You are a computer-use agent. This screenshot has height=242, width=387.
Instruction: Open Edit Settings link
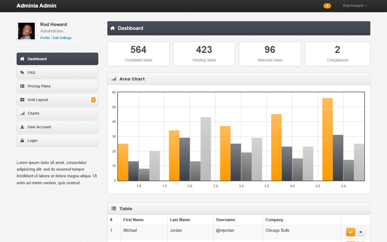click(62, 38)
